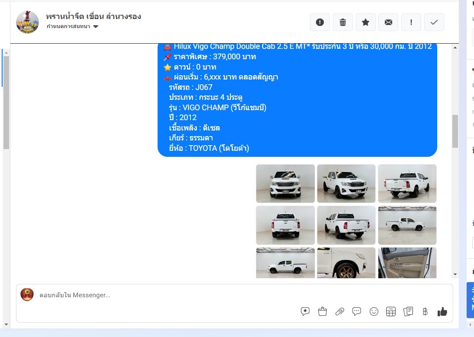Delete conversation using trash can icon
This screenshot has width=474, height=337.
(343, 22)
